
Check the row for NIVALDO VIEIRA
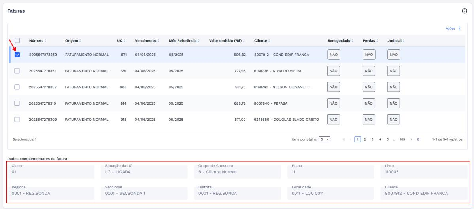(17, 70)
